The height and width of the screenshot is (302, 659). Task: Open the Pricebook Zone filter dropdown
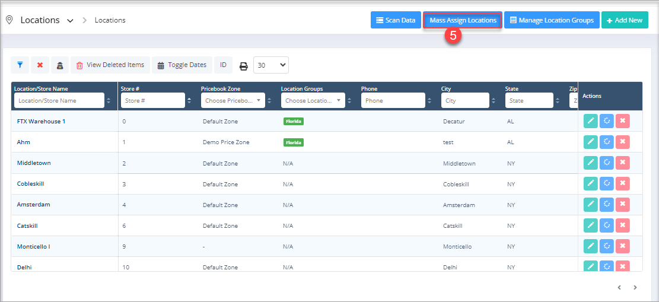(x=233, y=101)
